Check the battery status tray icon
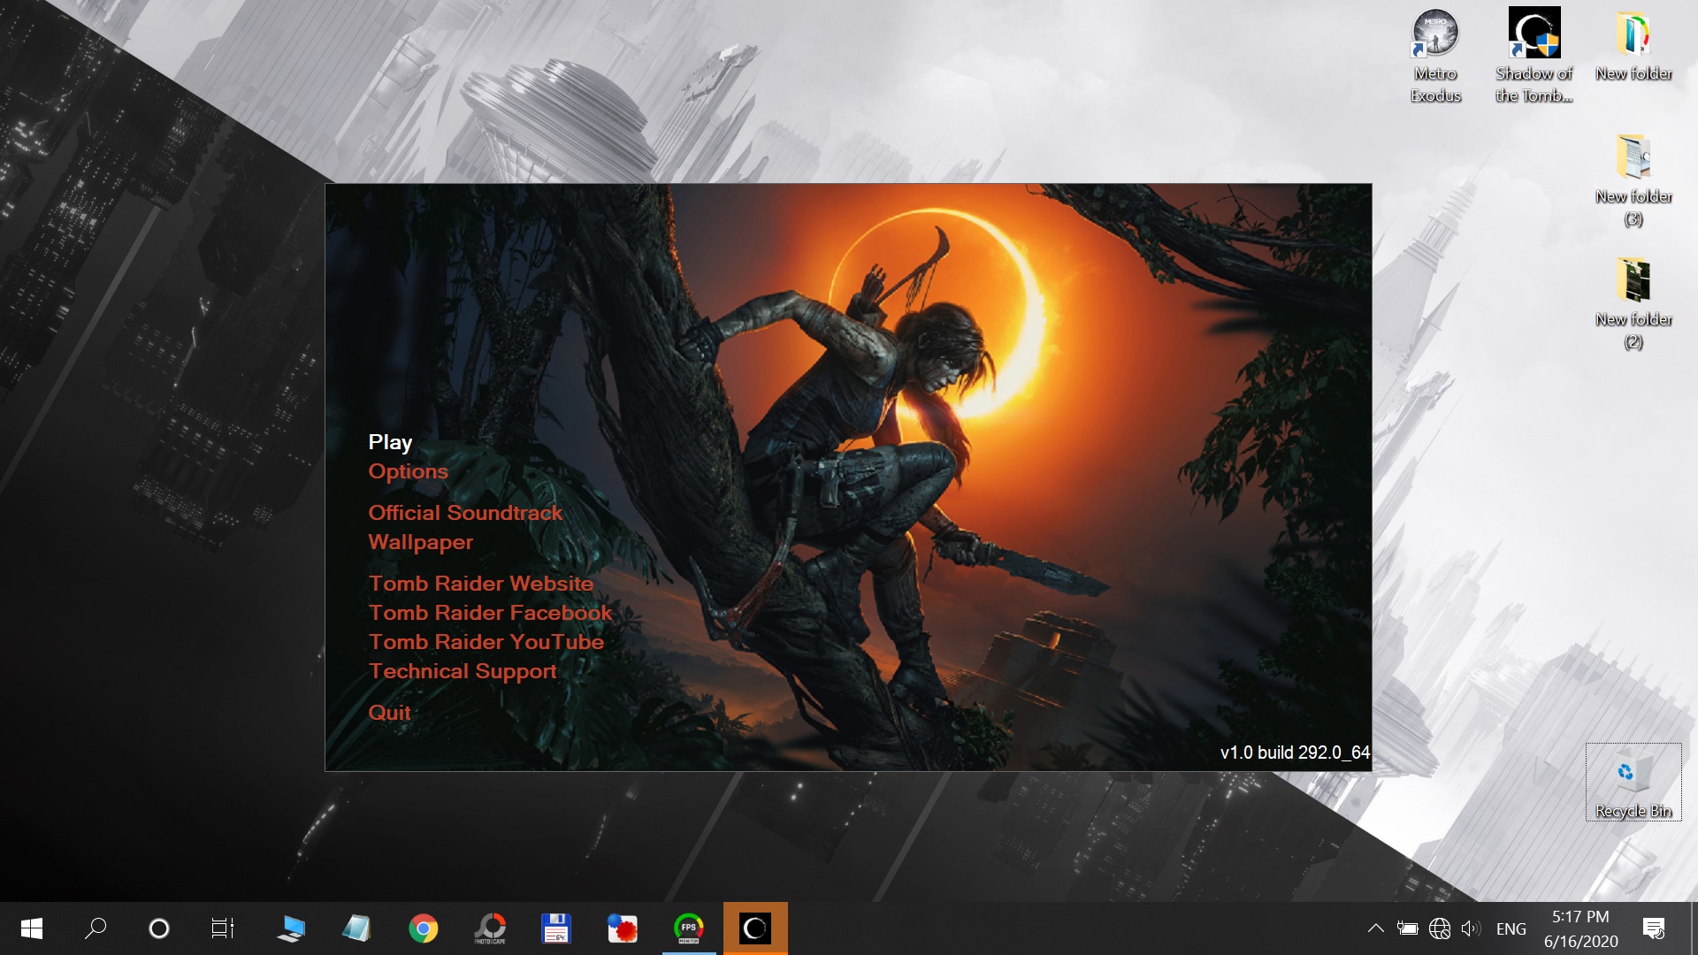The image size is (1698, 955). (x=1408, y=928)
